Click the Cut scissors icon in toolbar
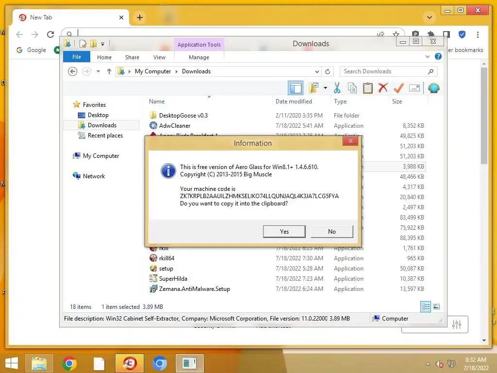Image resolution: width=497 pixels, height=373 pixels. coord(337,88)
